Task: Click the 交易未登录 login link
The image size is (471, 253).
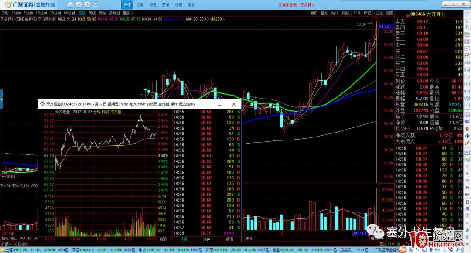Action: pyautogui.click(x=287, y=5)
